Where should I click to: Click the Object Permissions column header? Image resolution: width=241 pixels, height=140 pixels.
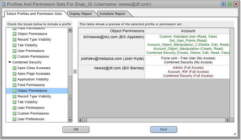point(111,31)
